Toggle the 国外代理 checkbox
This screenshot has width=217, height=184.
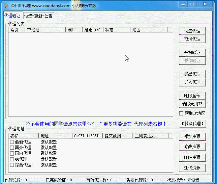(x=12, y=148)
